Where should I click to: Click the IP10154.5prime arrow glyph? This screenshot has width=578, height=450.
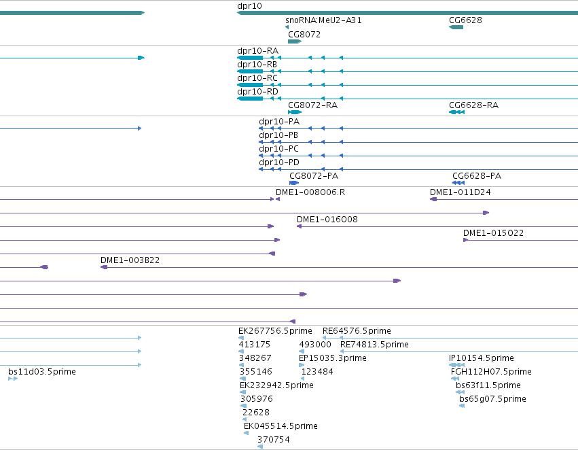(456, 365)
